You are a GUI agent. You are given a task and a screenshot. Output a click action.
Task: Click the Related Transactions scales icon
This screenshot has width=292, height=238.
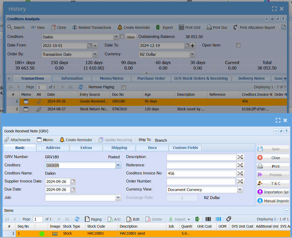75,28
